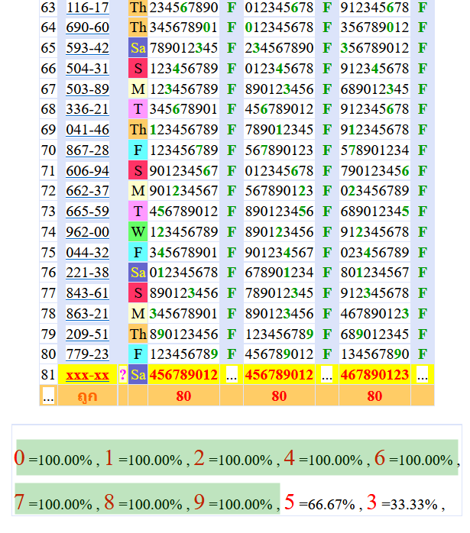Click the red S cell in row 66
Viewport: 470px width, 533px height.
138,68
